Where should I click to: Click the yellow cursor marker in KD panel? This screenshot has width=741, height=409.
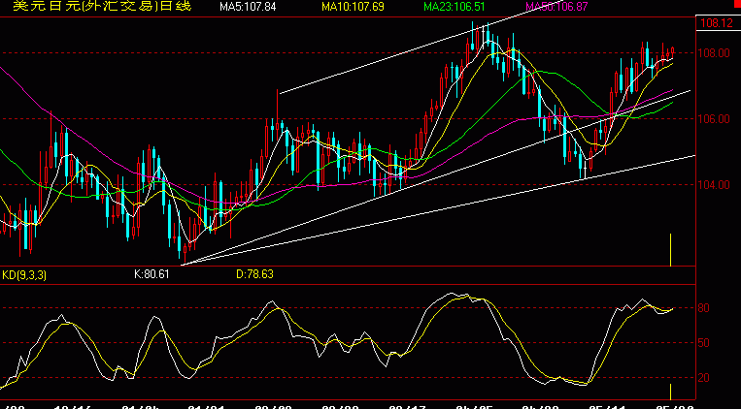[x=670, y=392]
